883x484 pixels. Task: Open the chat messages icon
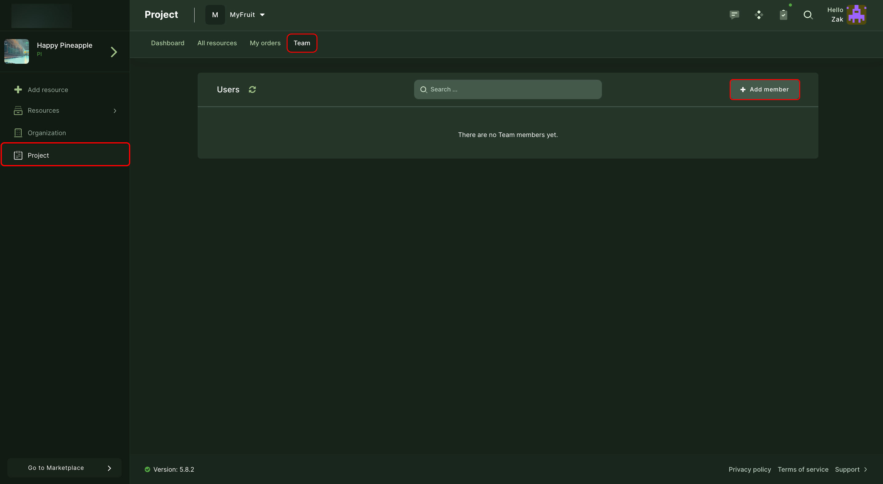(734, 15)
